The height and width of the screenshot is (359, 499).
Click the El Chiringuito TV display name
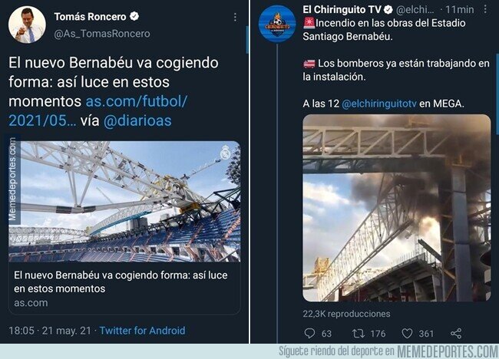[342, 9]
